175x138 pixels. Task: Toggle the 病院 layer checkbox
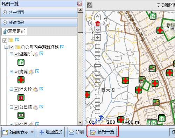[16, 72]
